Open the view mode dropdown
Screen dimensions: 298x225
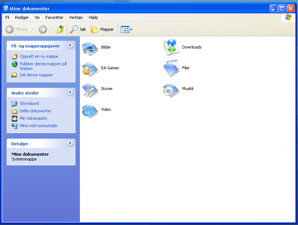tap(127, 29)
